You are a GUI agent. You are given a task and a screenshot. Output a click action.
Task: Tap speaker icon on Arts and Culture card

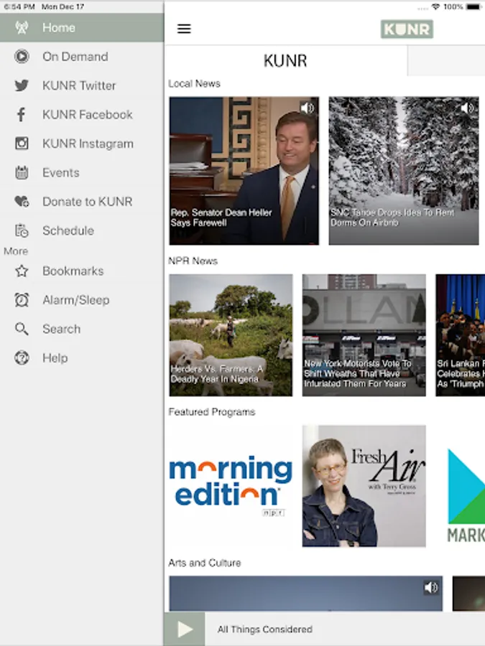pos(431,587)
